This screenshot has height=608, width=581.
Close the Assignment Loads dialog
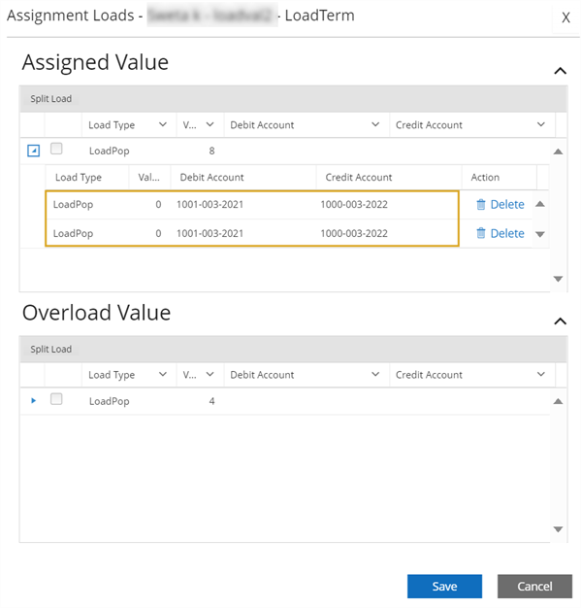(565, 17)
